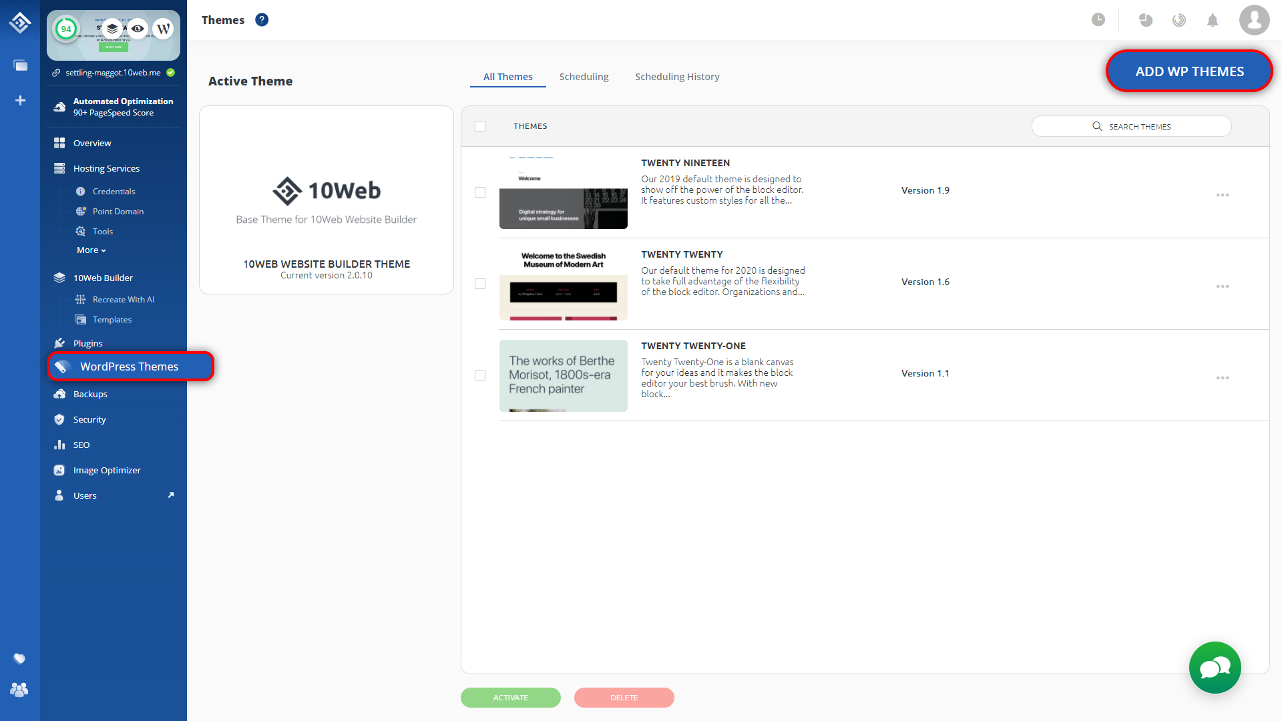Click the layers icon on site preview

coord(112,29)
